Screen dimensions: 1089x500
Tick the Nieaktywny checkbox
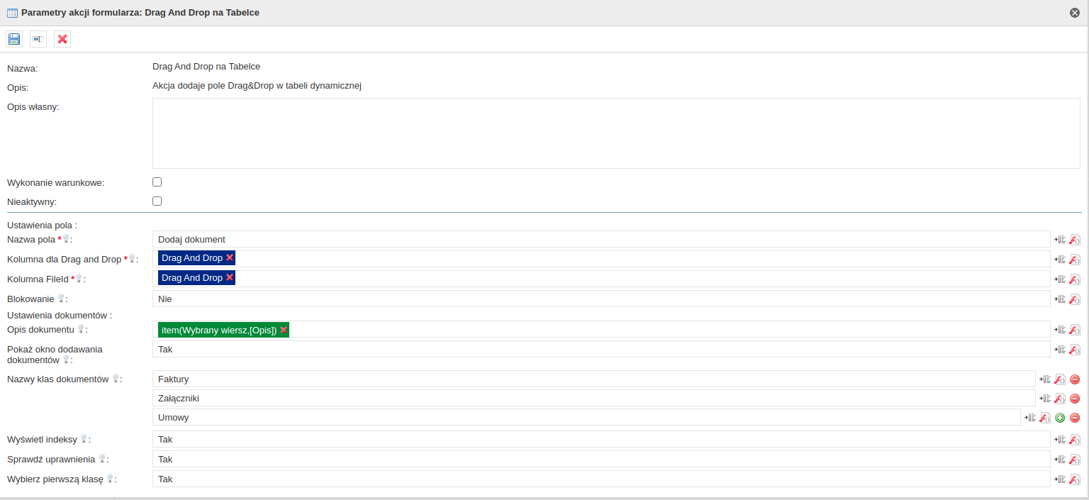point(157,201)
